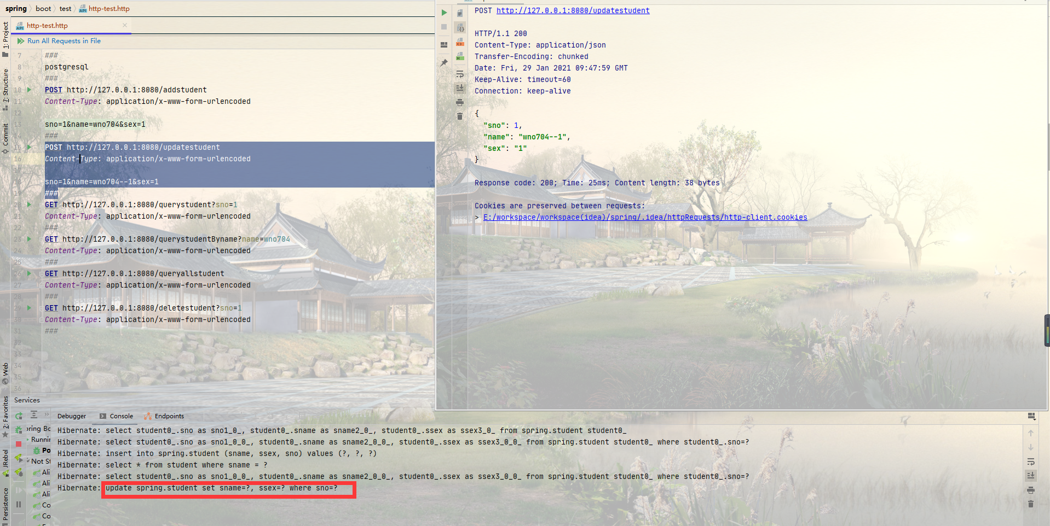
Task: Click Run All Requests in File
Action: point(64,41)
